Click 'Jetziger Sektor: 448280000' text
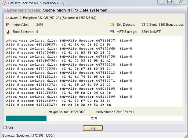The width and height of the screenshot is (188, 138). 66,112
